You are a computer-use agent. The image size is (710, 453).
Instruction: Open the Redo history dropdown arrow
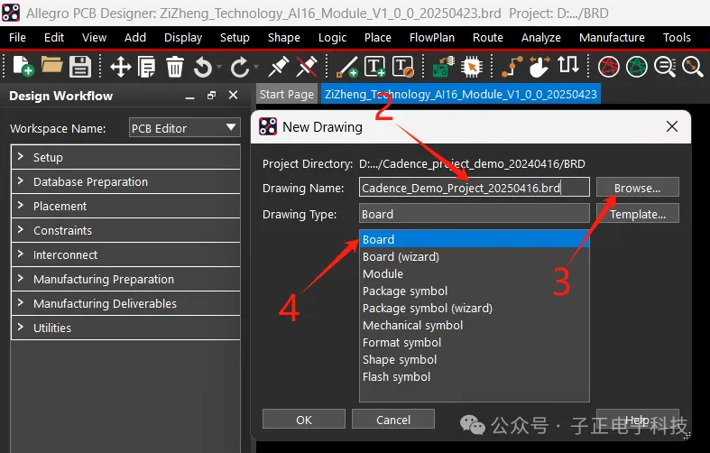click(256, 67)
